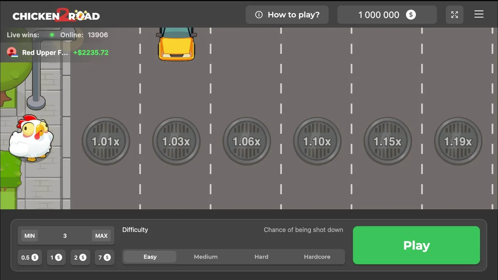The height and width of the screenshot is (280, 498).
Task: Click Chance of being shot down text
Action: click(303, 230)
